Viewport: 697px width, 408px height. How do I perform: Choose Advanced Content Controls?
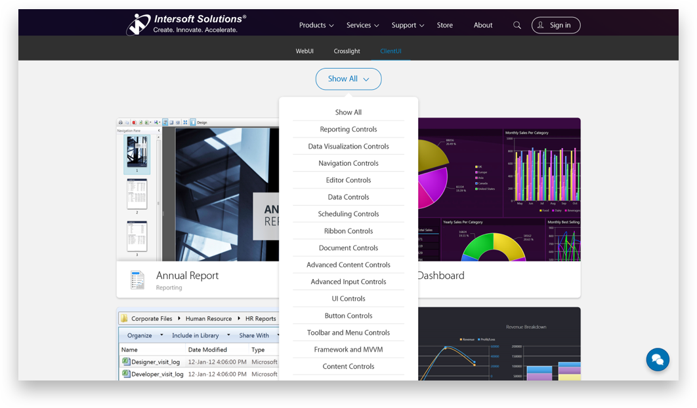click(x=348, y=265)
